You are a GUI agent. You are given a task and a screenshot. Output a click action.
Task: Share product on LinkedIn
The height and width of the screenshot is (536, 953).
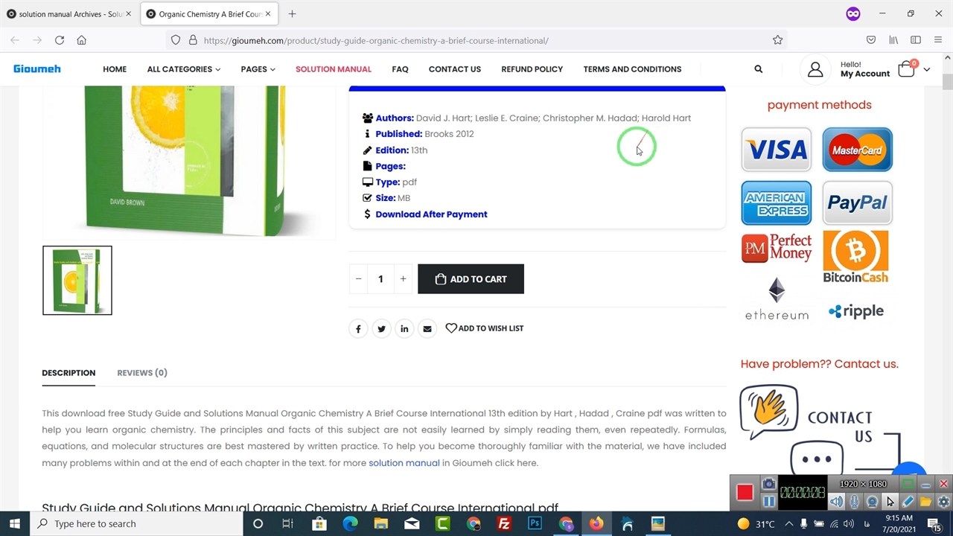[404, 328]
